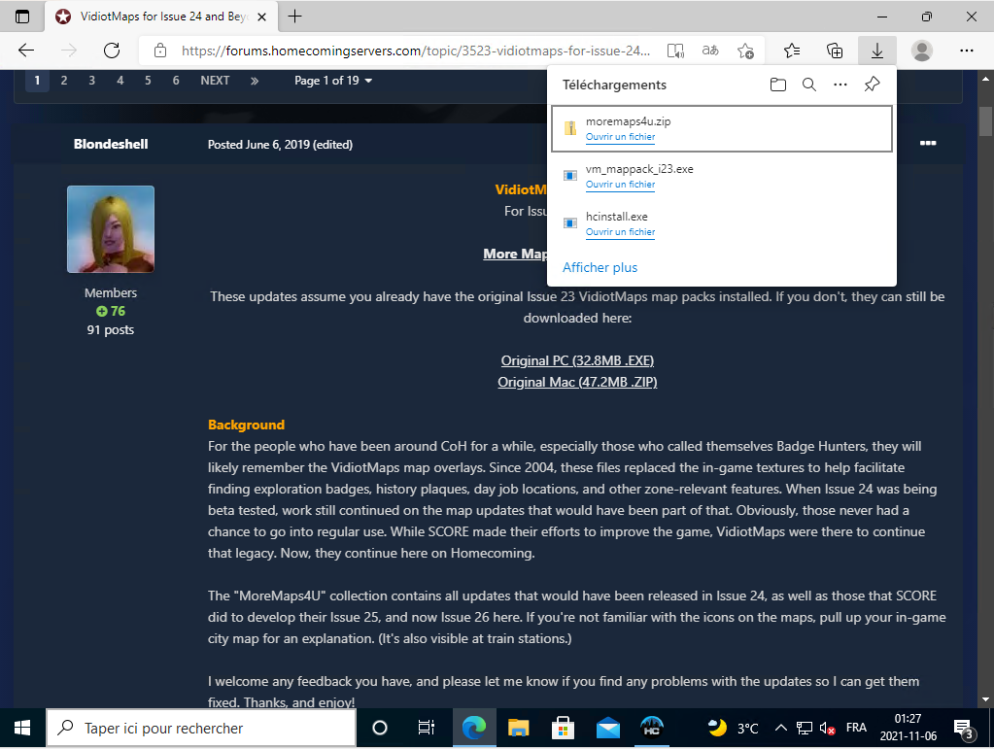Viewport: 994px width, 749px height.
Task: Toggle the Downloads toolbar button
Action: pos(877,51)
